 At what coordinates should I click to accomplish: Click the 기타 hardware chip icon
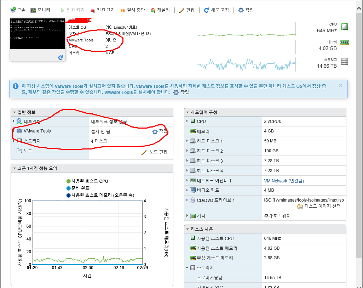[193, 216]
